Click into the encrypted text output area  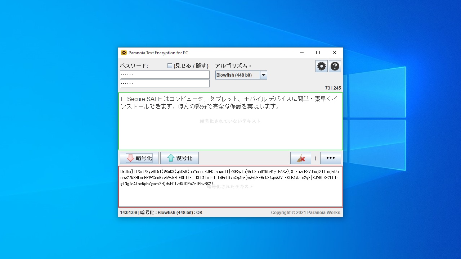[x=230, y=187]
